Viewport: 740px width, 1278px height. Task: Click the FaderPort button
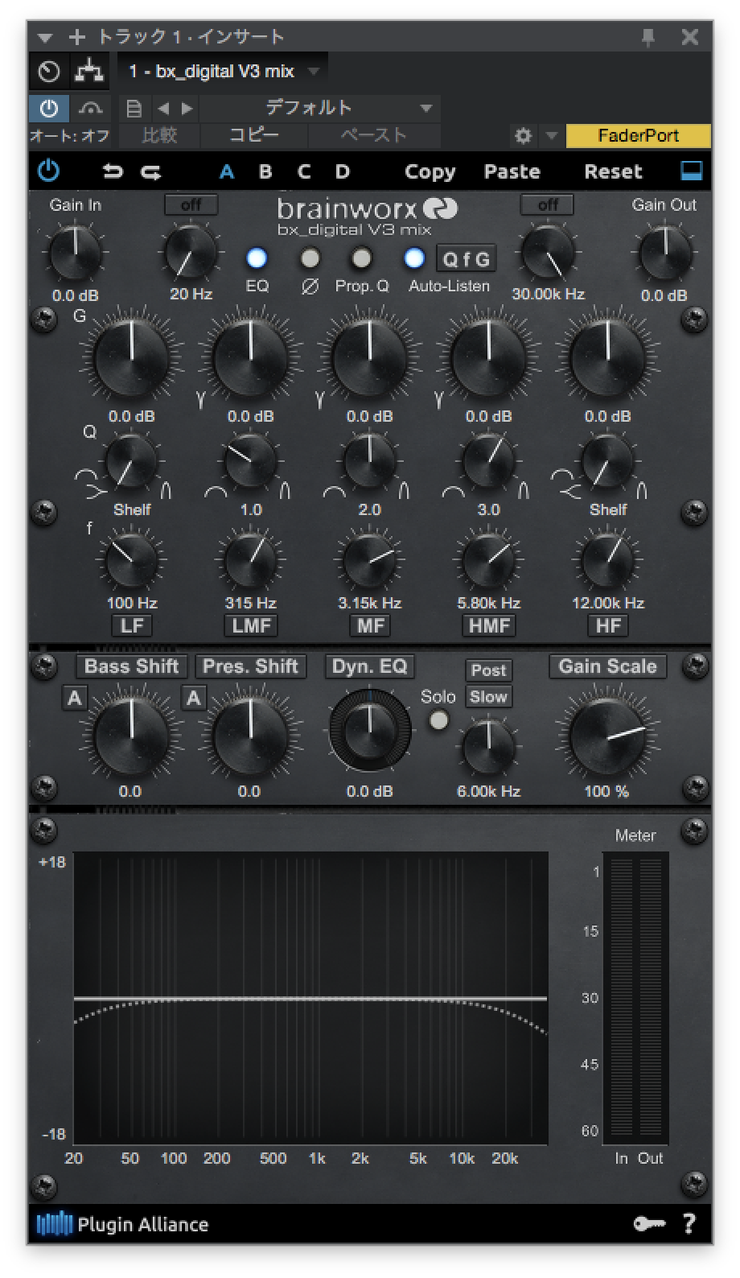tap(639, 135)
